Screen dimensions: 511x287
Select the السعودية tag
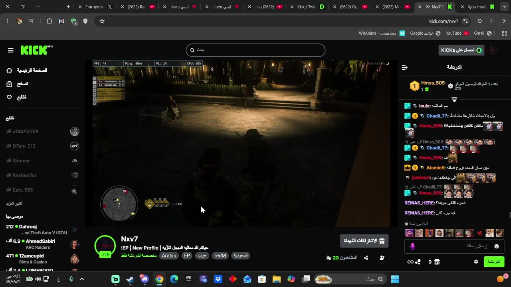(241, 256)
